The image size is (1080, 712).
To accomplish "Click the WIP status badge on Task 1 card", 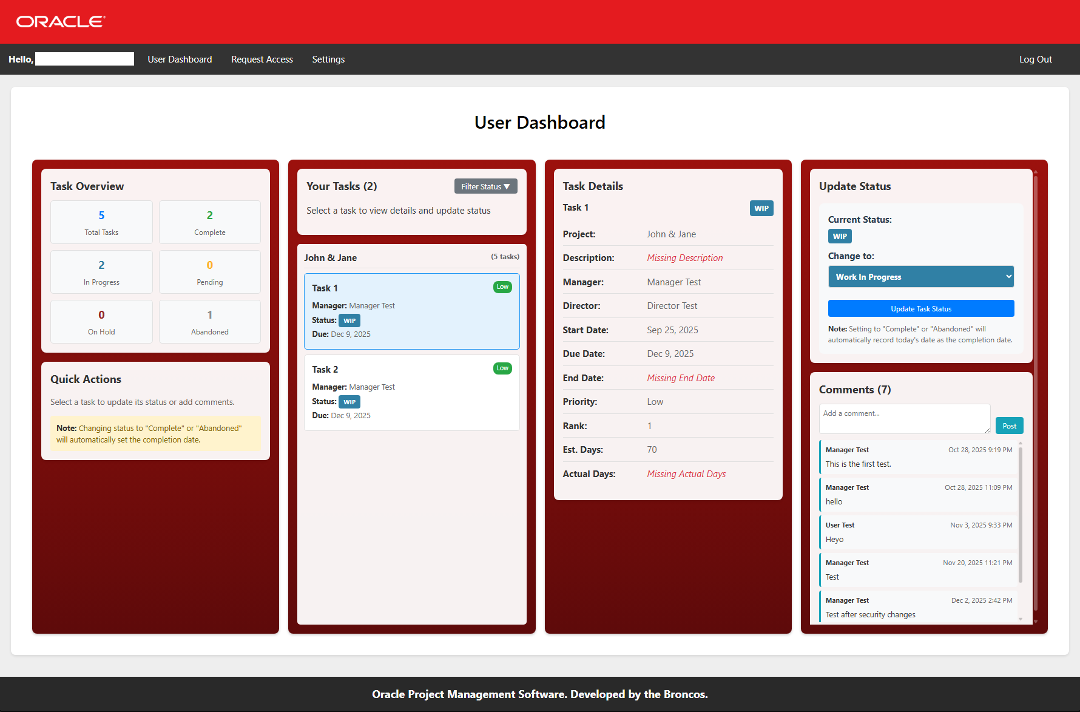I will [349, 320].
